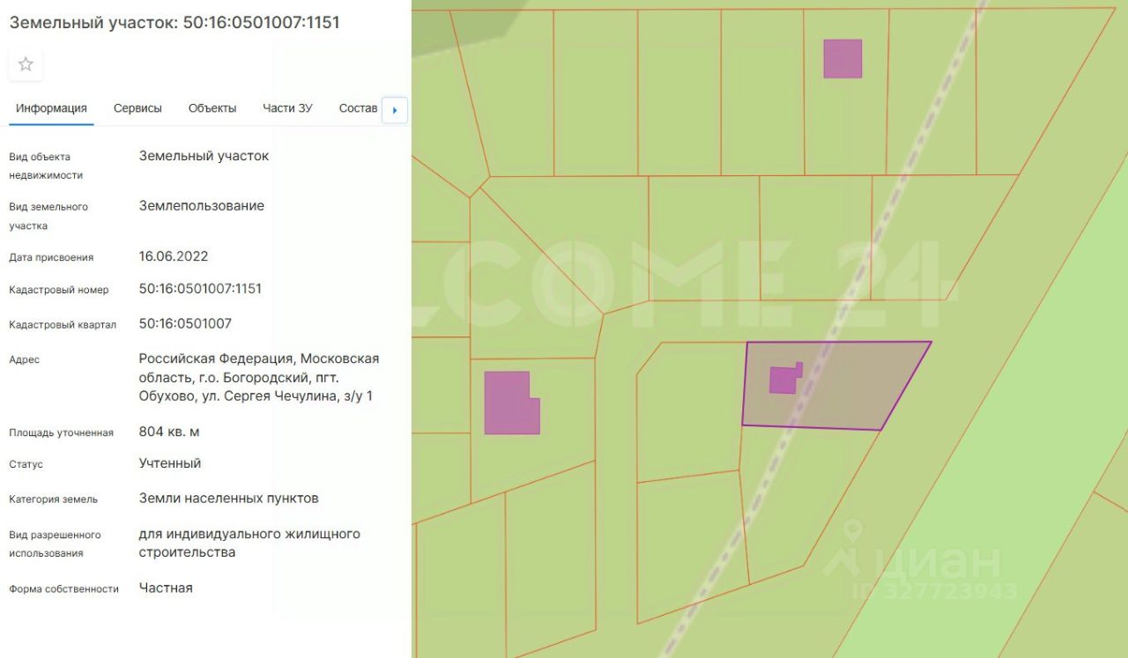Click the land plot type value Землепользование
Screen dimensions: 1128x658
pos(202,206)
